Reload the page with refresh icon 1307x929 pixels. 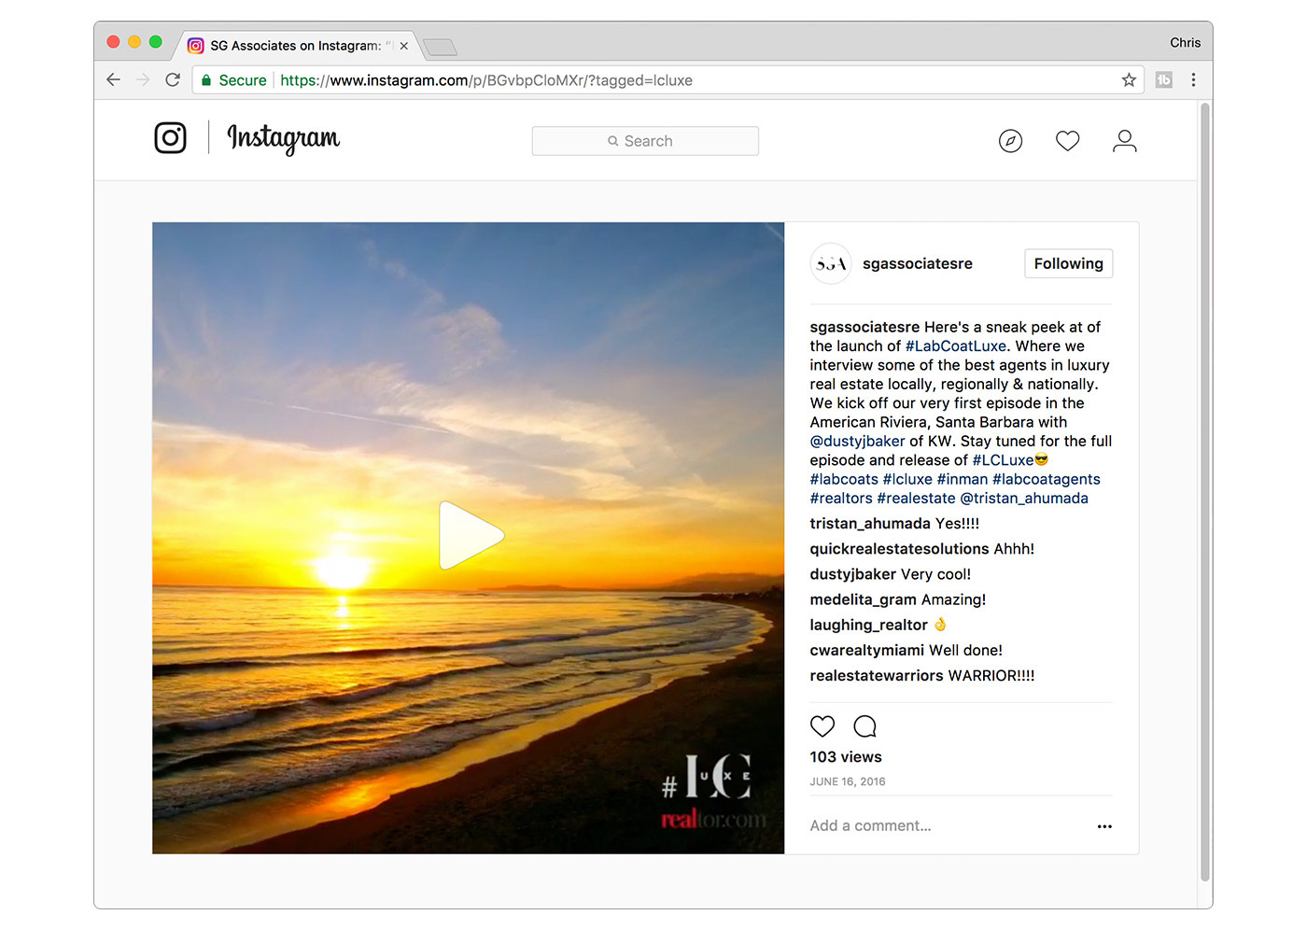[173, 80]
